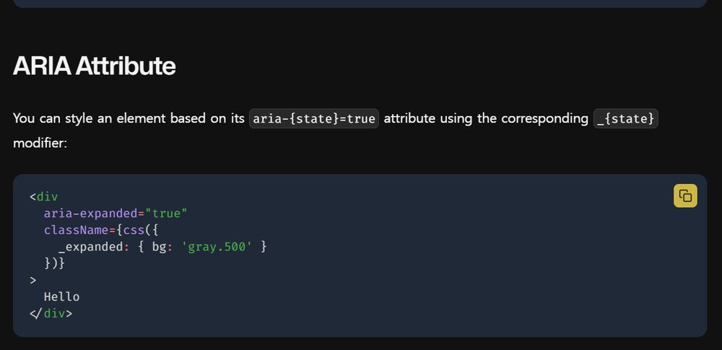Select the aria-{state}=true inline code
The height and width of the screenshot is (350, 722).
pos(314,119)
